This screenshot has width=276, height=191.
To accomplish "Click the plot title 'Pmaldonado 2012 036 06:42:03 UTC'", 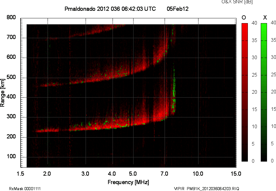I will 110,9.
